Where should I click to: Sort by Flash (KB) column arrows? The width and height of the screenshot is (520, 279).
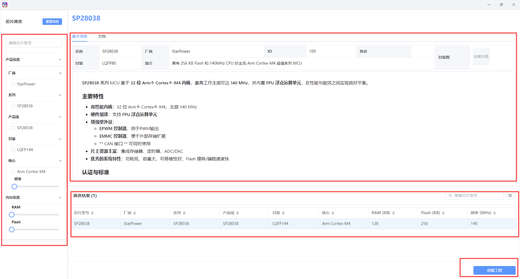[443, 213]
